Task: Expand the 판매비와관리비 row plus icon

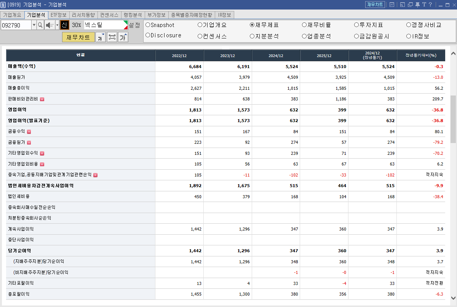Action: pyautogui.click(x=42, y=99)
